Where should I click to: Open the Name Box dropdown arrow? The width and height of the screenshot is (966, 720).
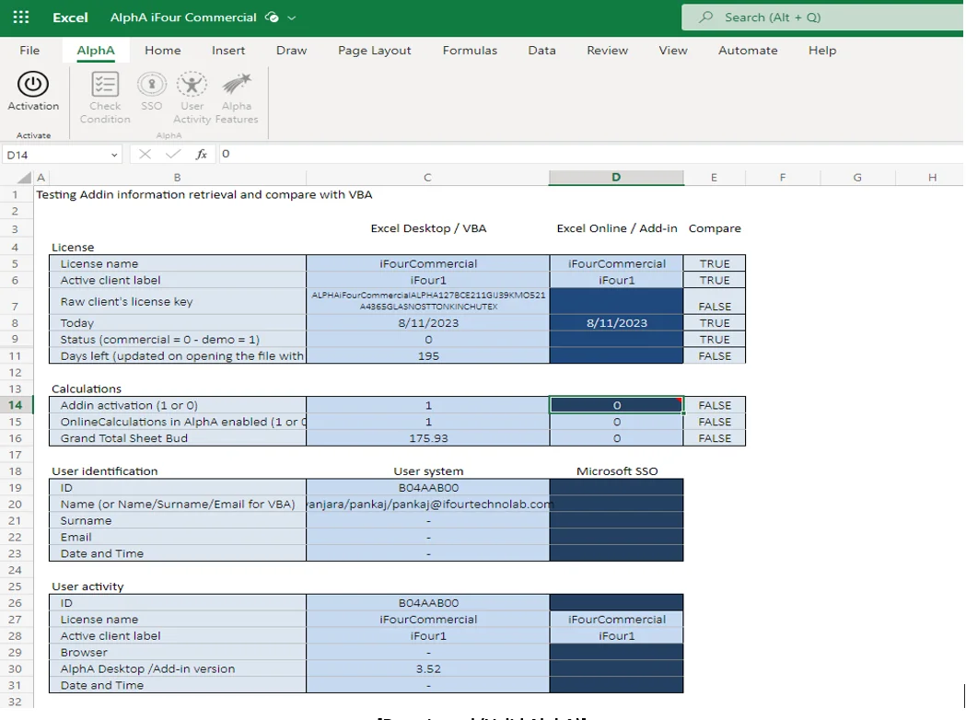[x=114, y=155]
